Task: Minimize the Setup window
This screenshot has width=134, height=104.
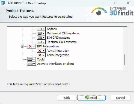Action: tap(103, 3)
